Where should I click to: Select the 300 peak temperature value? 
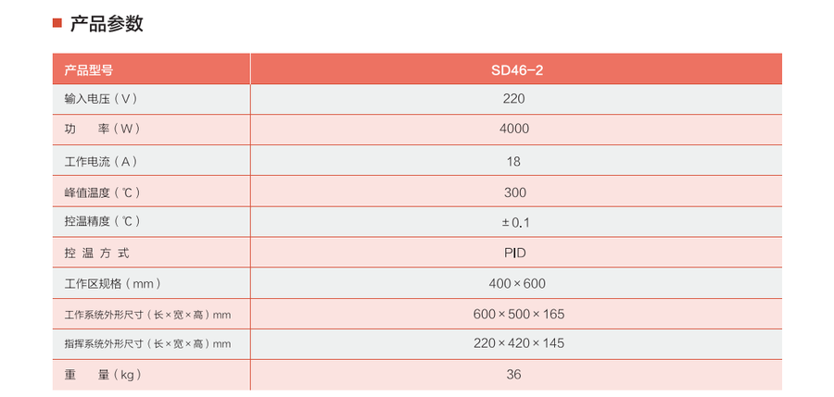515,192
